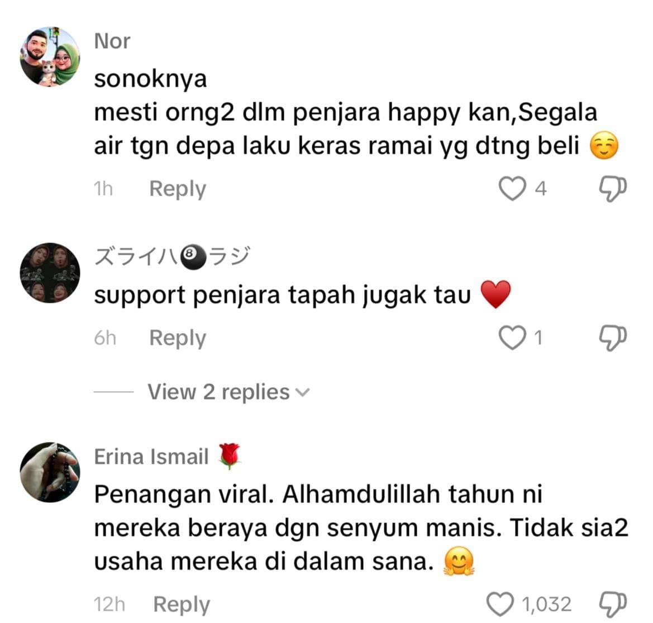Dislike Nor's comment with thumbs-down icon
This screenshot has height=623, width=653.
pos(613,189)
